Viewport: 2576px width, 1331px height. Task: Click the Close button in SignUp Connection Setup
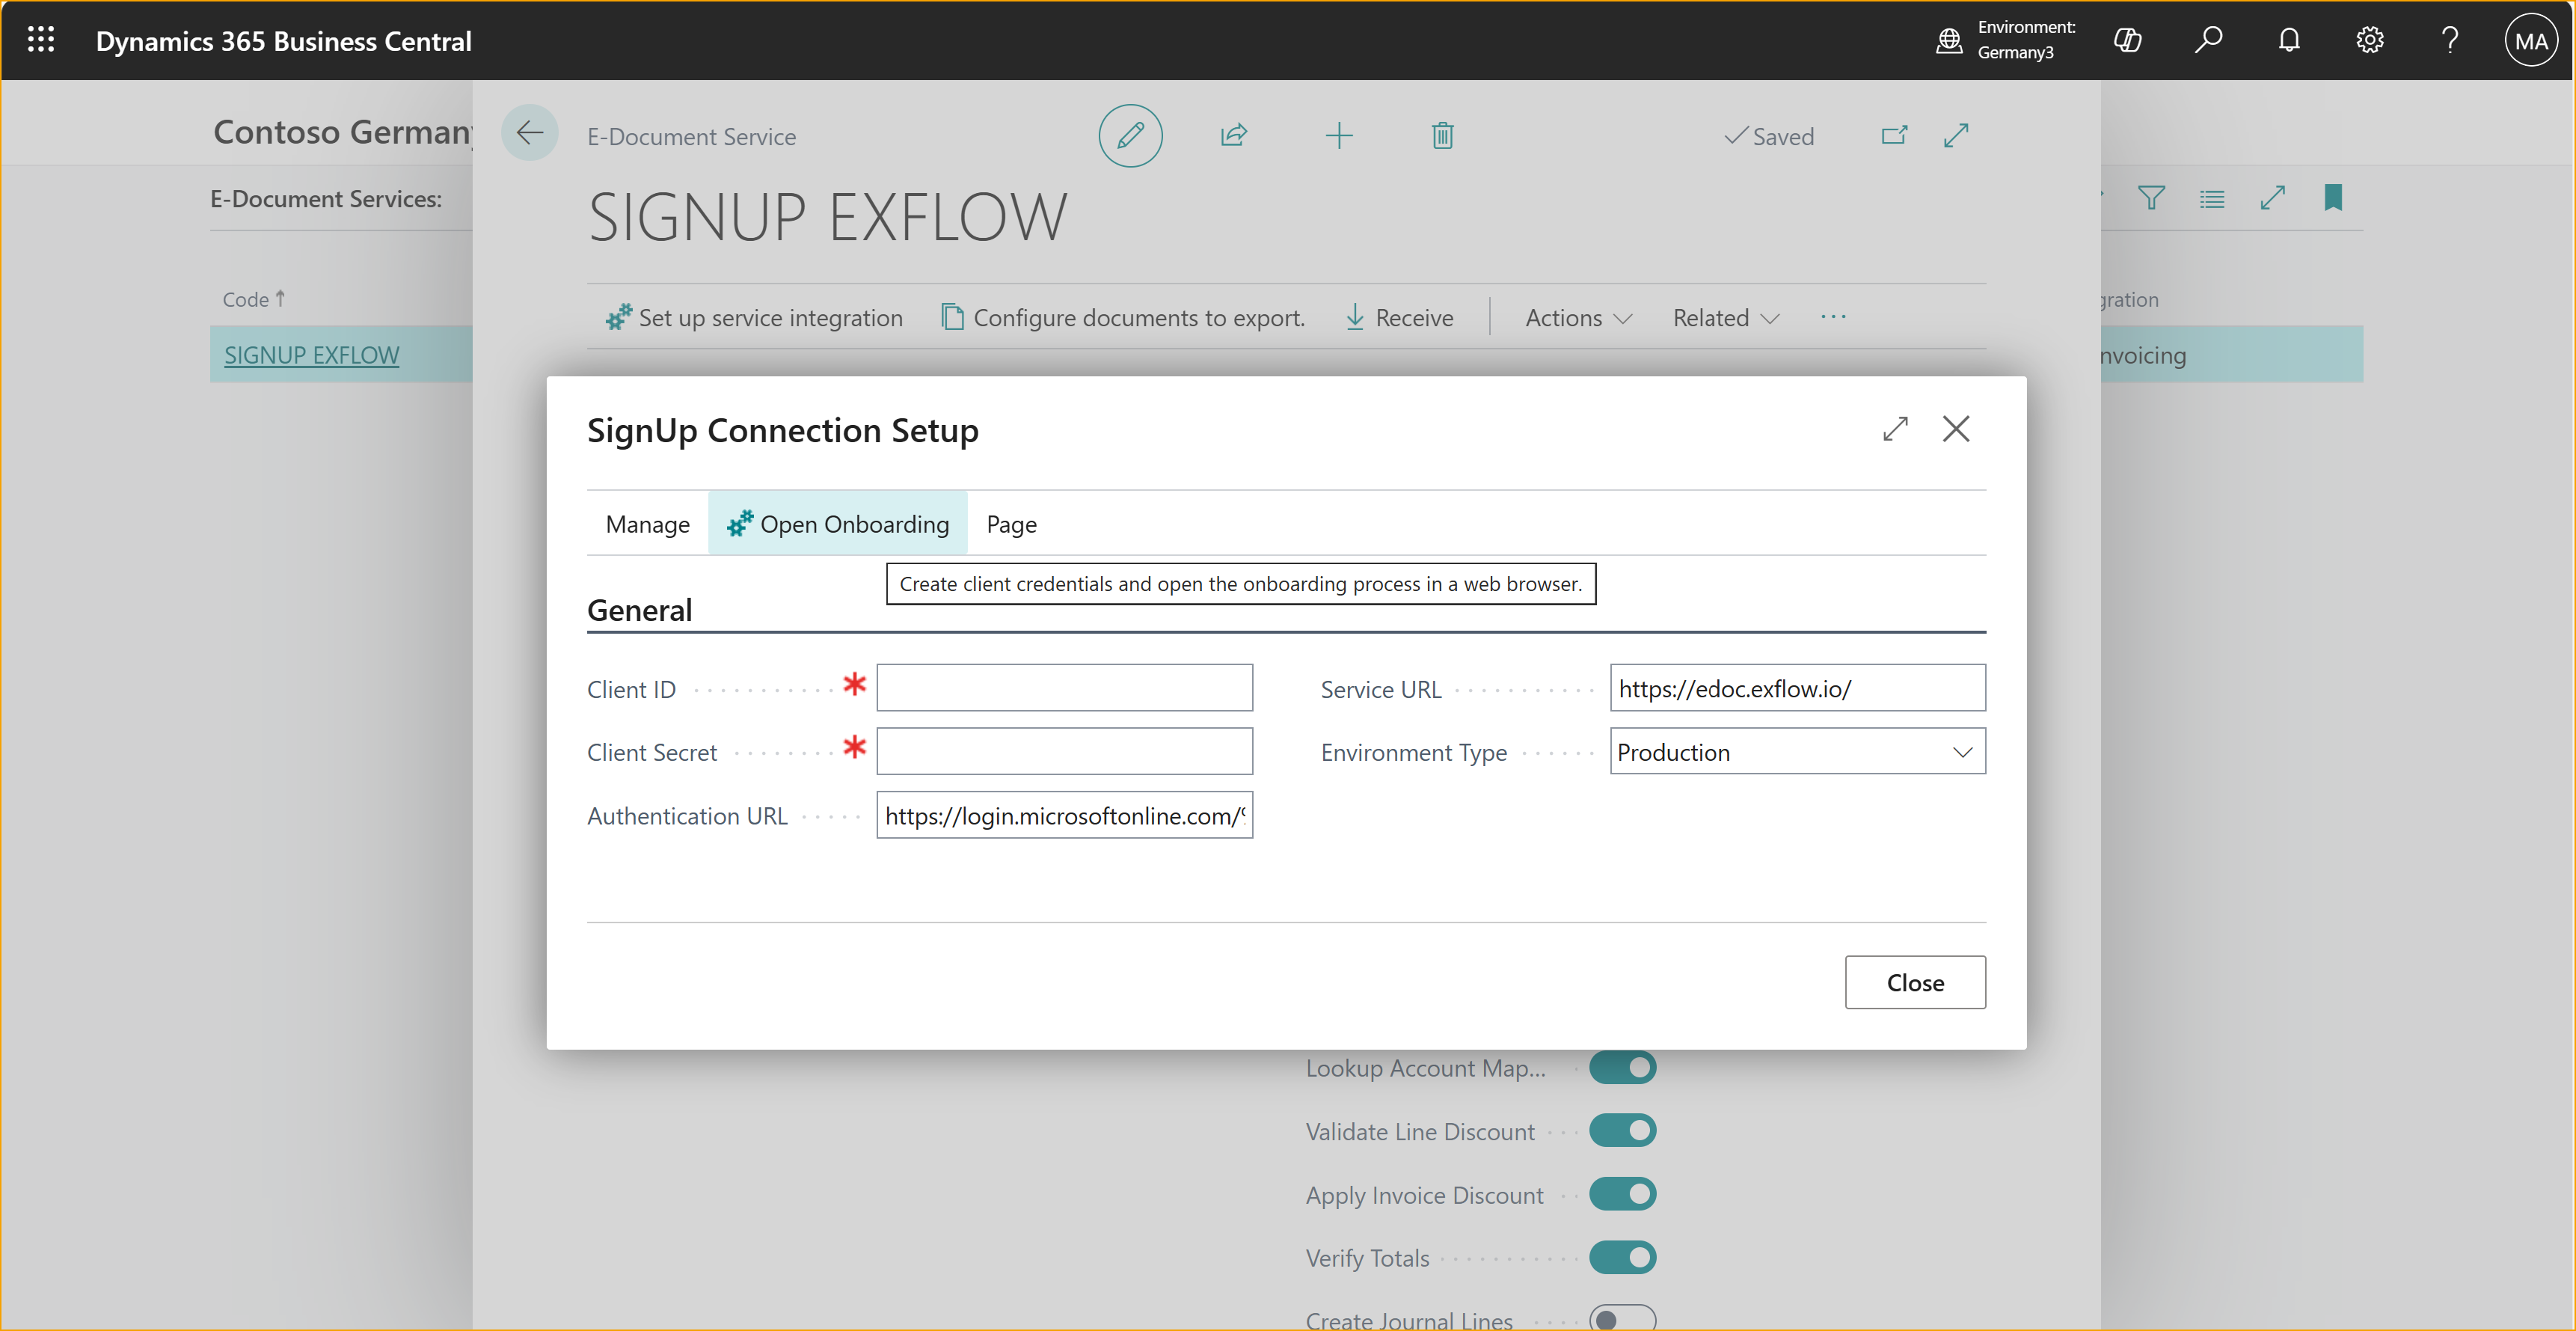click(1914, 982)
